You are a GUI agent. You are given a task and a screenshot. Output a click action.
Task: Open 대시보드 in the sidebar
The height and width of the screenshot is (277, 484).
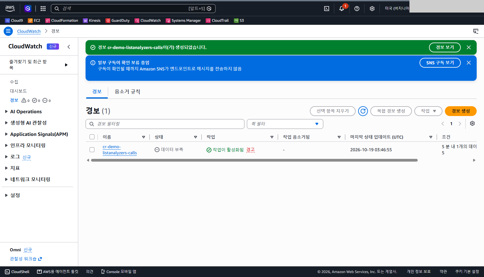(x=18, y=91)
